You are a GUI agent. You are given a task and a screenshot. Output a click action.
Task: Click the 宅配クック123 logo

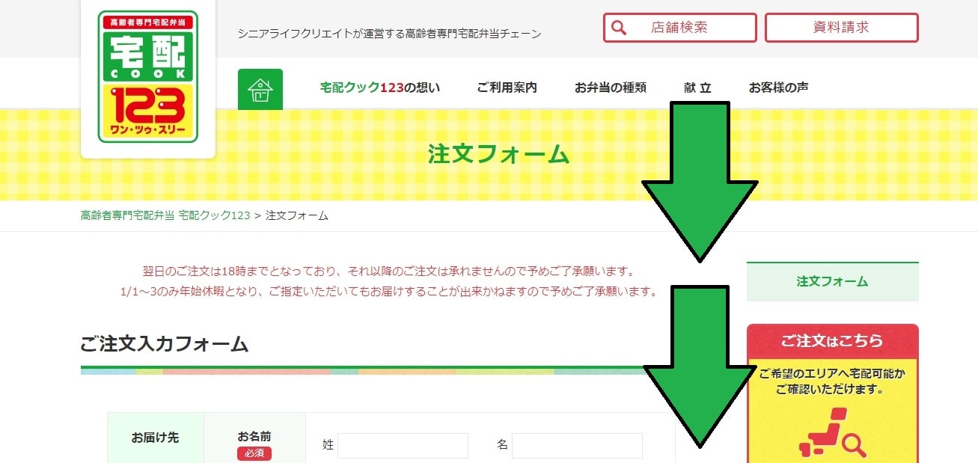click(147, 76)
